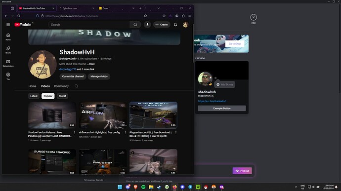Image resolution: width=341 pixels, height=191 pixels.
Task: Go to Shorts in the sidebar
Action: click(8, 50)
